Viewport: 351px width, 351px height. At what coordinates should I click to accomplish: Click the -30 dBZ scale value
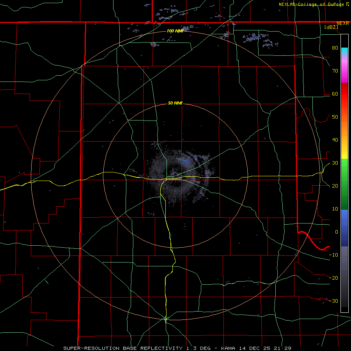click(333, 301)
